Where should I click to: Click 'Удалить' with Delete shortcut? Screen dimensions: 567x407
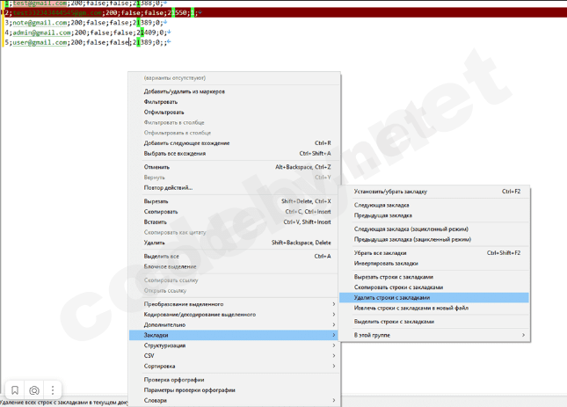point(235,243)
